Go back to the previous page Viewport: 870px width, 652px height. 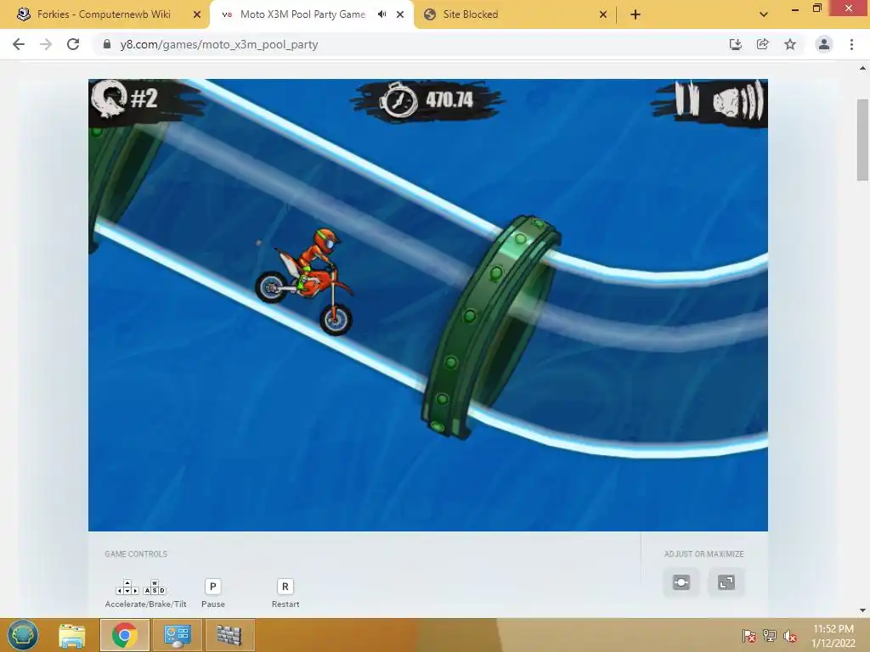19,44
